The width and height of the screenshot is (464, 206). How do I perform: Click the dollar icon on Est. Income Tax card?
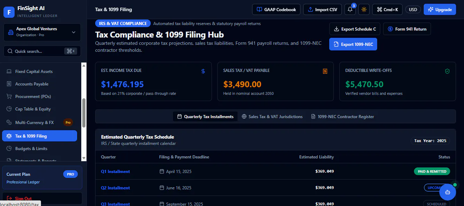coord(203,71)
